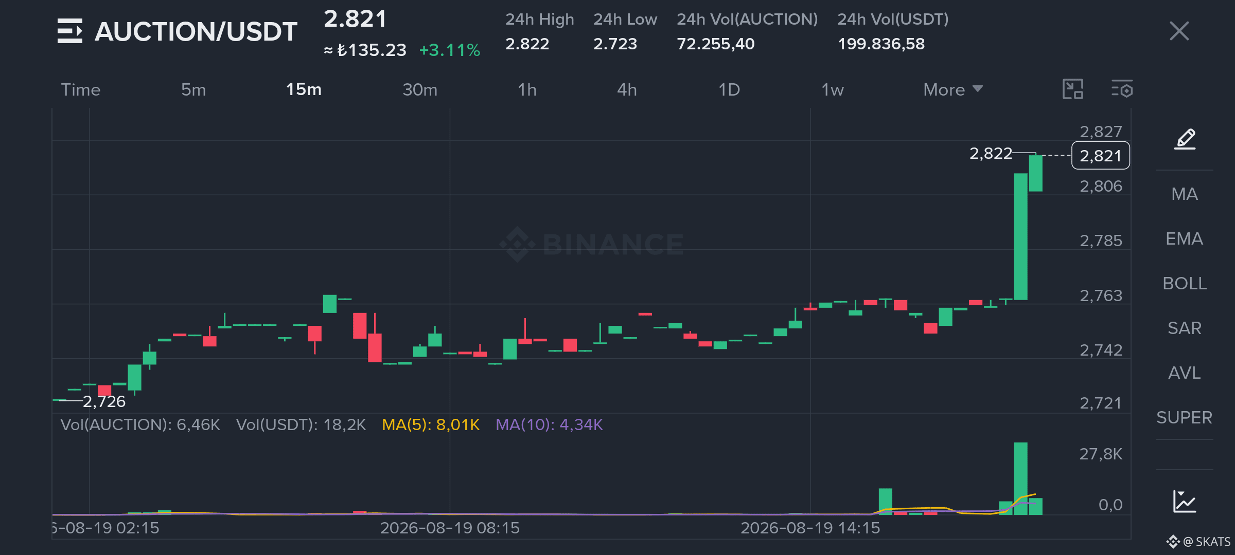Viewport: 1235px width, 555px height.
Task: Switch to the 1w interval
Action: coord(833,90)
